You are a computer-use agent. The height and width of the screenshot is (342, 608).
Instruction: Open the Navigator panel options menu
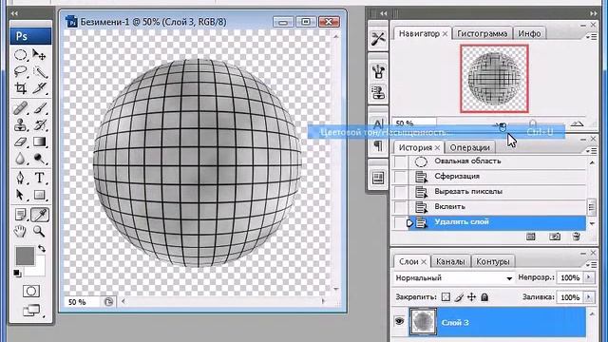tap(592, 37)
